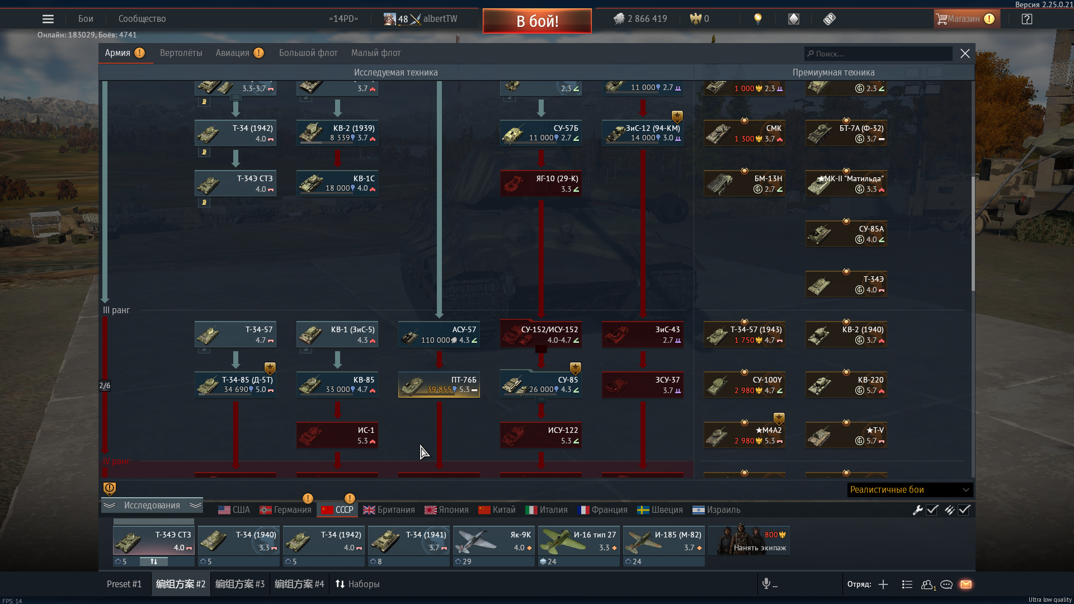The image size is (1074, 604).
Task: Open the Магазин shop button
Action: point(967,19)
